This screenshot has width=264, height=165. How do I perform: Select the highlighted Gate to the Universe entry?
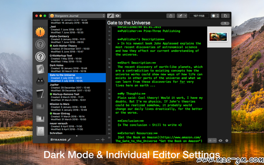tap(77, 78)
